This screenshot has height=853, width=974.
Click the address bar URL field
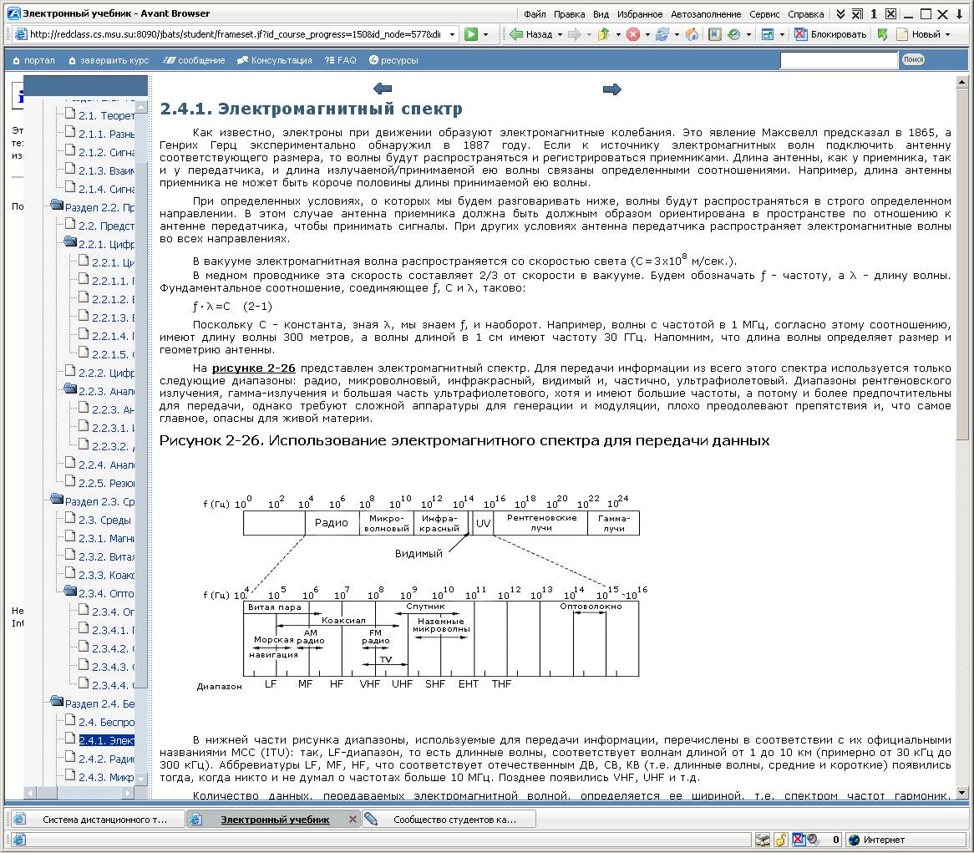tap(236, 34)
